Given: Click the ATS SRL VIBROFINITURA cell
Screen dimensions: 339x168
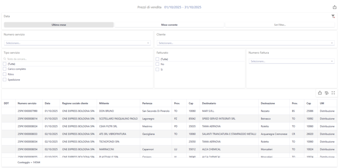Looking at the screenshot, I should [119, 134].
